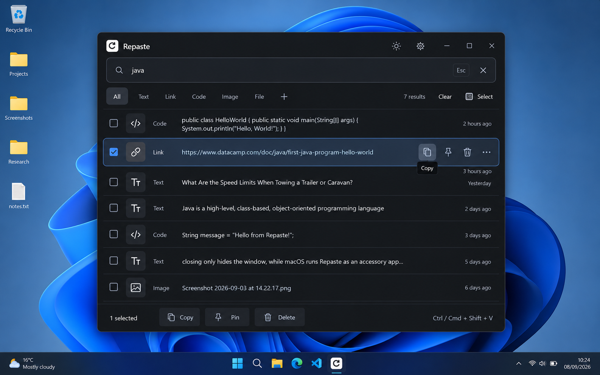Image resolution: width=600 pixels, height=375 pixels.
Task: Check the 'closing only hides' entry checkbox
Action: (113, 261)
